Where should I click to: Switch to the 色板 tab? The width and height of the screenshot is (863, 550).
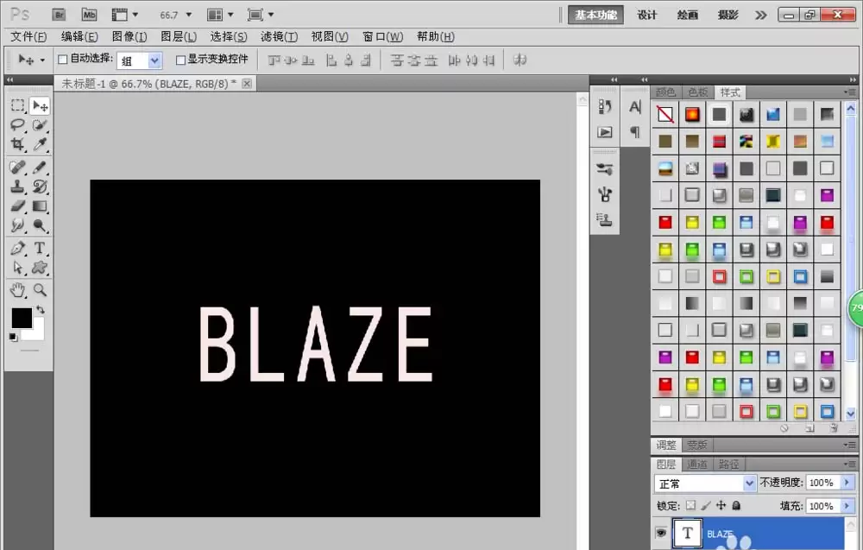(698, 92)
